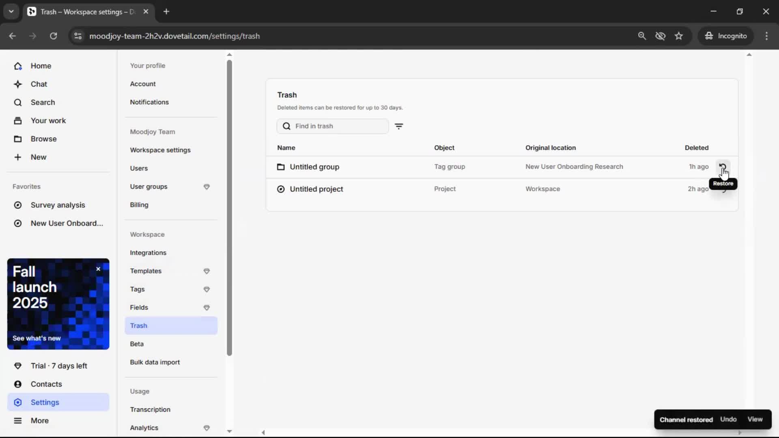Click the New plus icon
Viewport: 779px width, 438px height.
click(18, 157)
